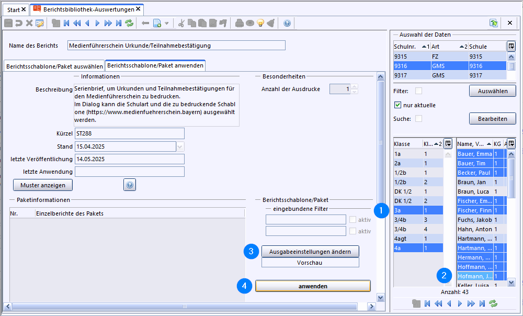
Task: Click the light bulb icon in toolbar
Action: [260, 23]
